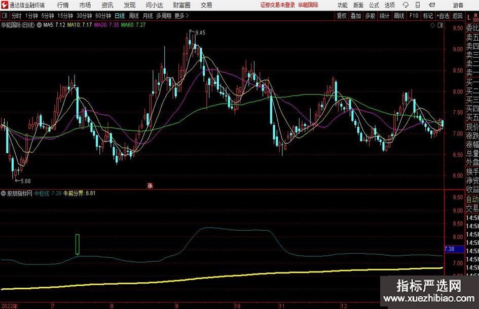Click the MA20: 7.35 value

tap(106, 25)
